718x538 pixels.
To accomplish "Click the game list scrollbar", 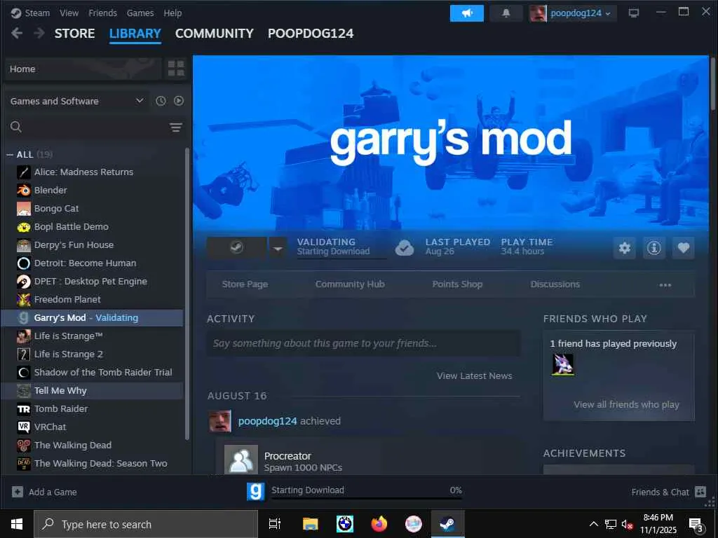I will click(x=187, y=294).
